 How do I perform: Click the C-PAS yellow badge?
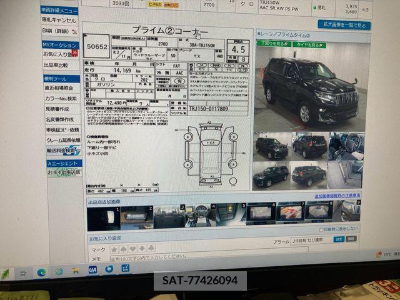154,4
